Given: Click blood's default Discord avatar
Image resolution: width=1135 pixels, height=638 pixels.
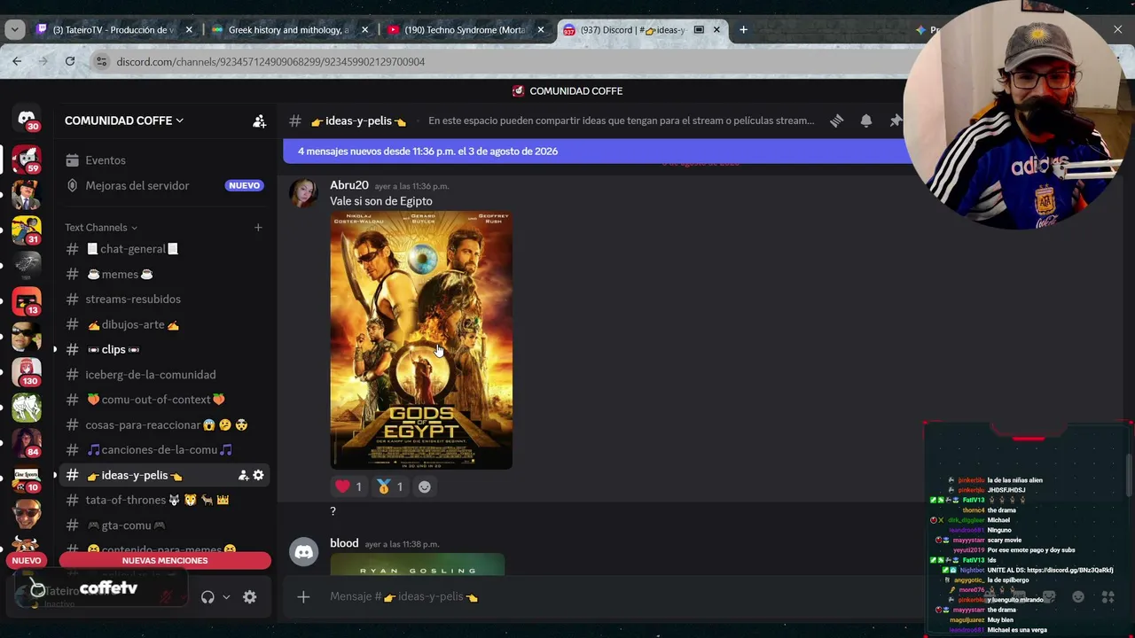Looking at the screenshot, I should click(x=303, y=551).
